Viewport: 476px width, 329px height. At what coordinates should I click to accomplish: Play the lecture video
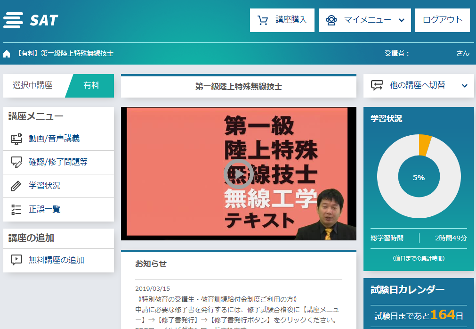coord(239,174)
